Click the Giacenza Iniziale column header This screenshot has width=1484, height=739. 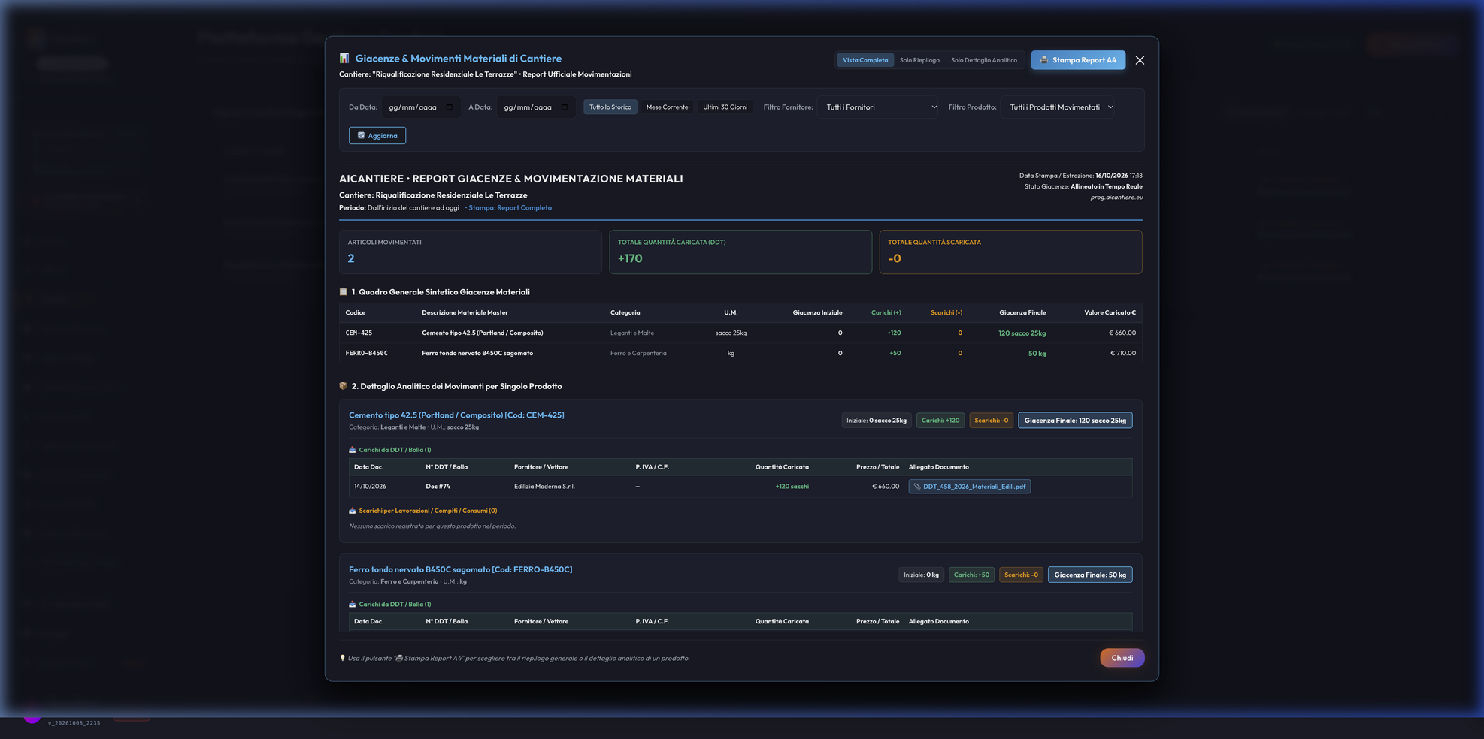817,312
